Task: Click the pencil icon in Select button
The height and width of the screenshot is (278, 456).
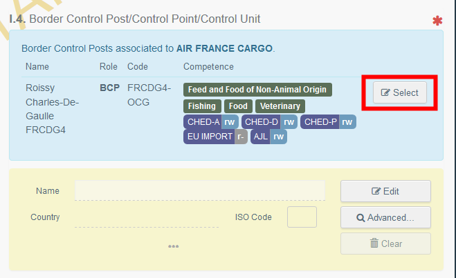Action: click(385, 92)
